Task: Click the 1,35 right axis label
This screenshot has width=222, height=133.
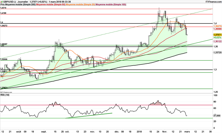Action: click(x=216, y=47)
